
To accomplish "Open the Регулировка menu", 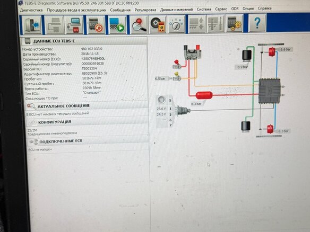I will point(145,10).
